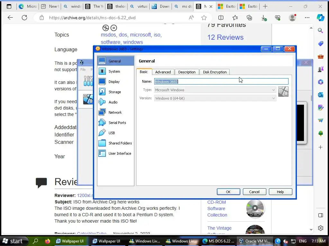Open the Edge profile avatar
329x246 pixels.
click(x=292, y=18)
